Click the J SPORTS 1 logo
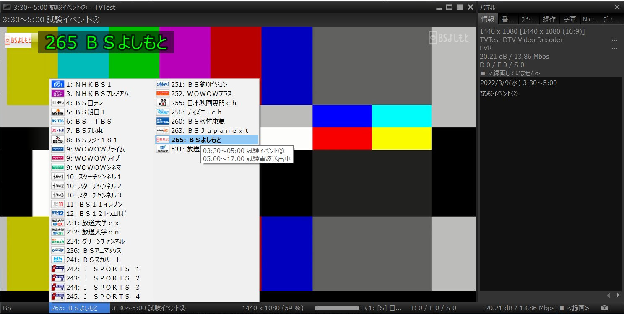The width and height of the screenshot is (624, 314). tap(57, 269)
